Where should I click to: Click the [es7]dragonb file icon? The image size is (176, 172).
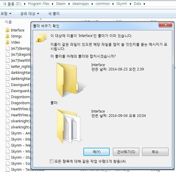tap(8, 54)
